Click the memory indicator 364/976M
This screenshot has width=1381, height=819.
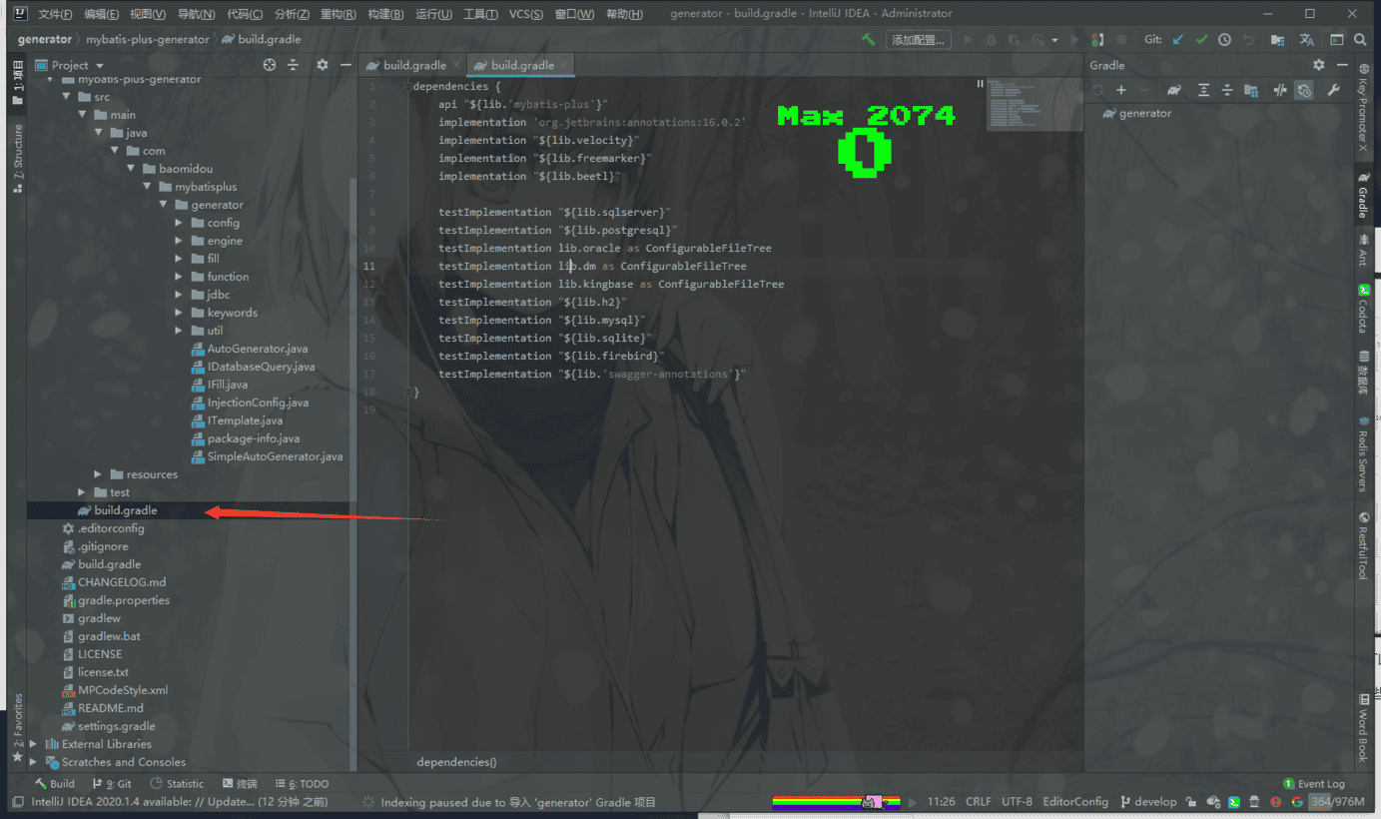click(x=1337, y=801)
